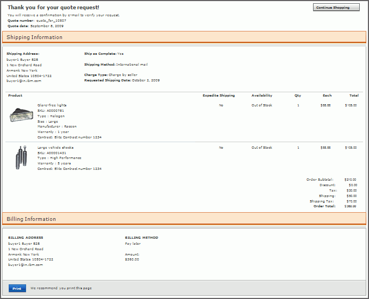Image resolution: width=369 pixels, height=299 pixels.
Task: Click 'SKU: A0000781' under Glare-free lights
Action: coord(51,111)
